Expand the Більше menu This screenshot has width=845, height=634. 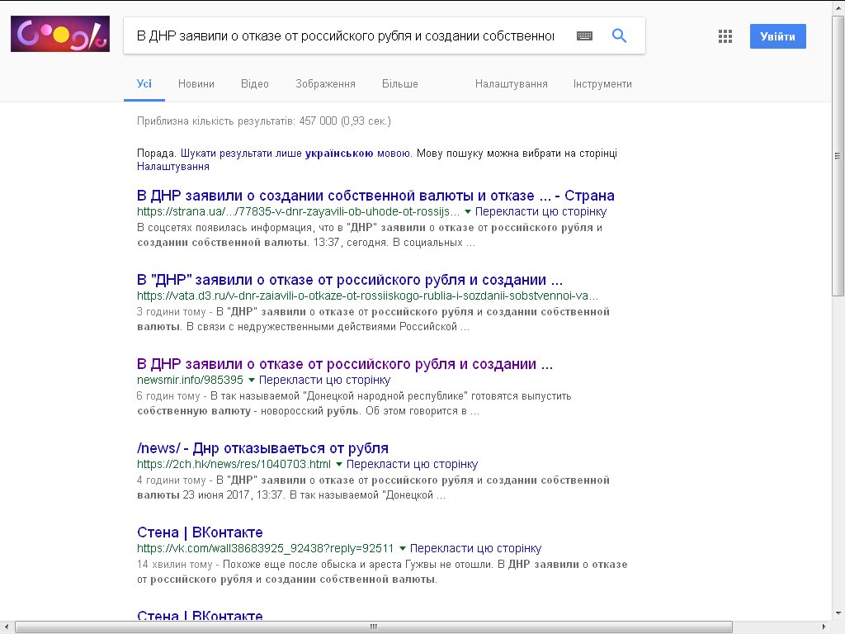tap(399, 84)
